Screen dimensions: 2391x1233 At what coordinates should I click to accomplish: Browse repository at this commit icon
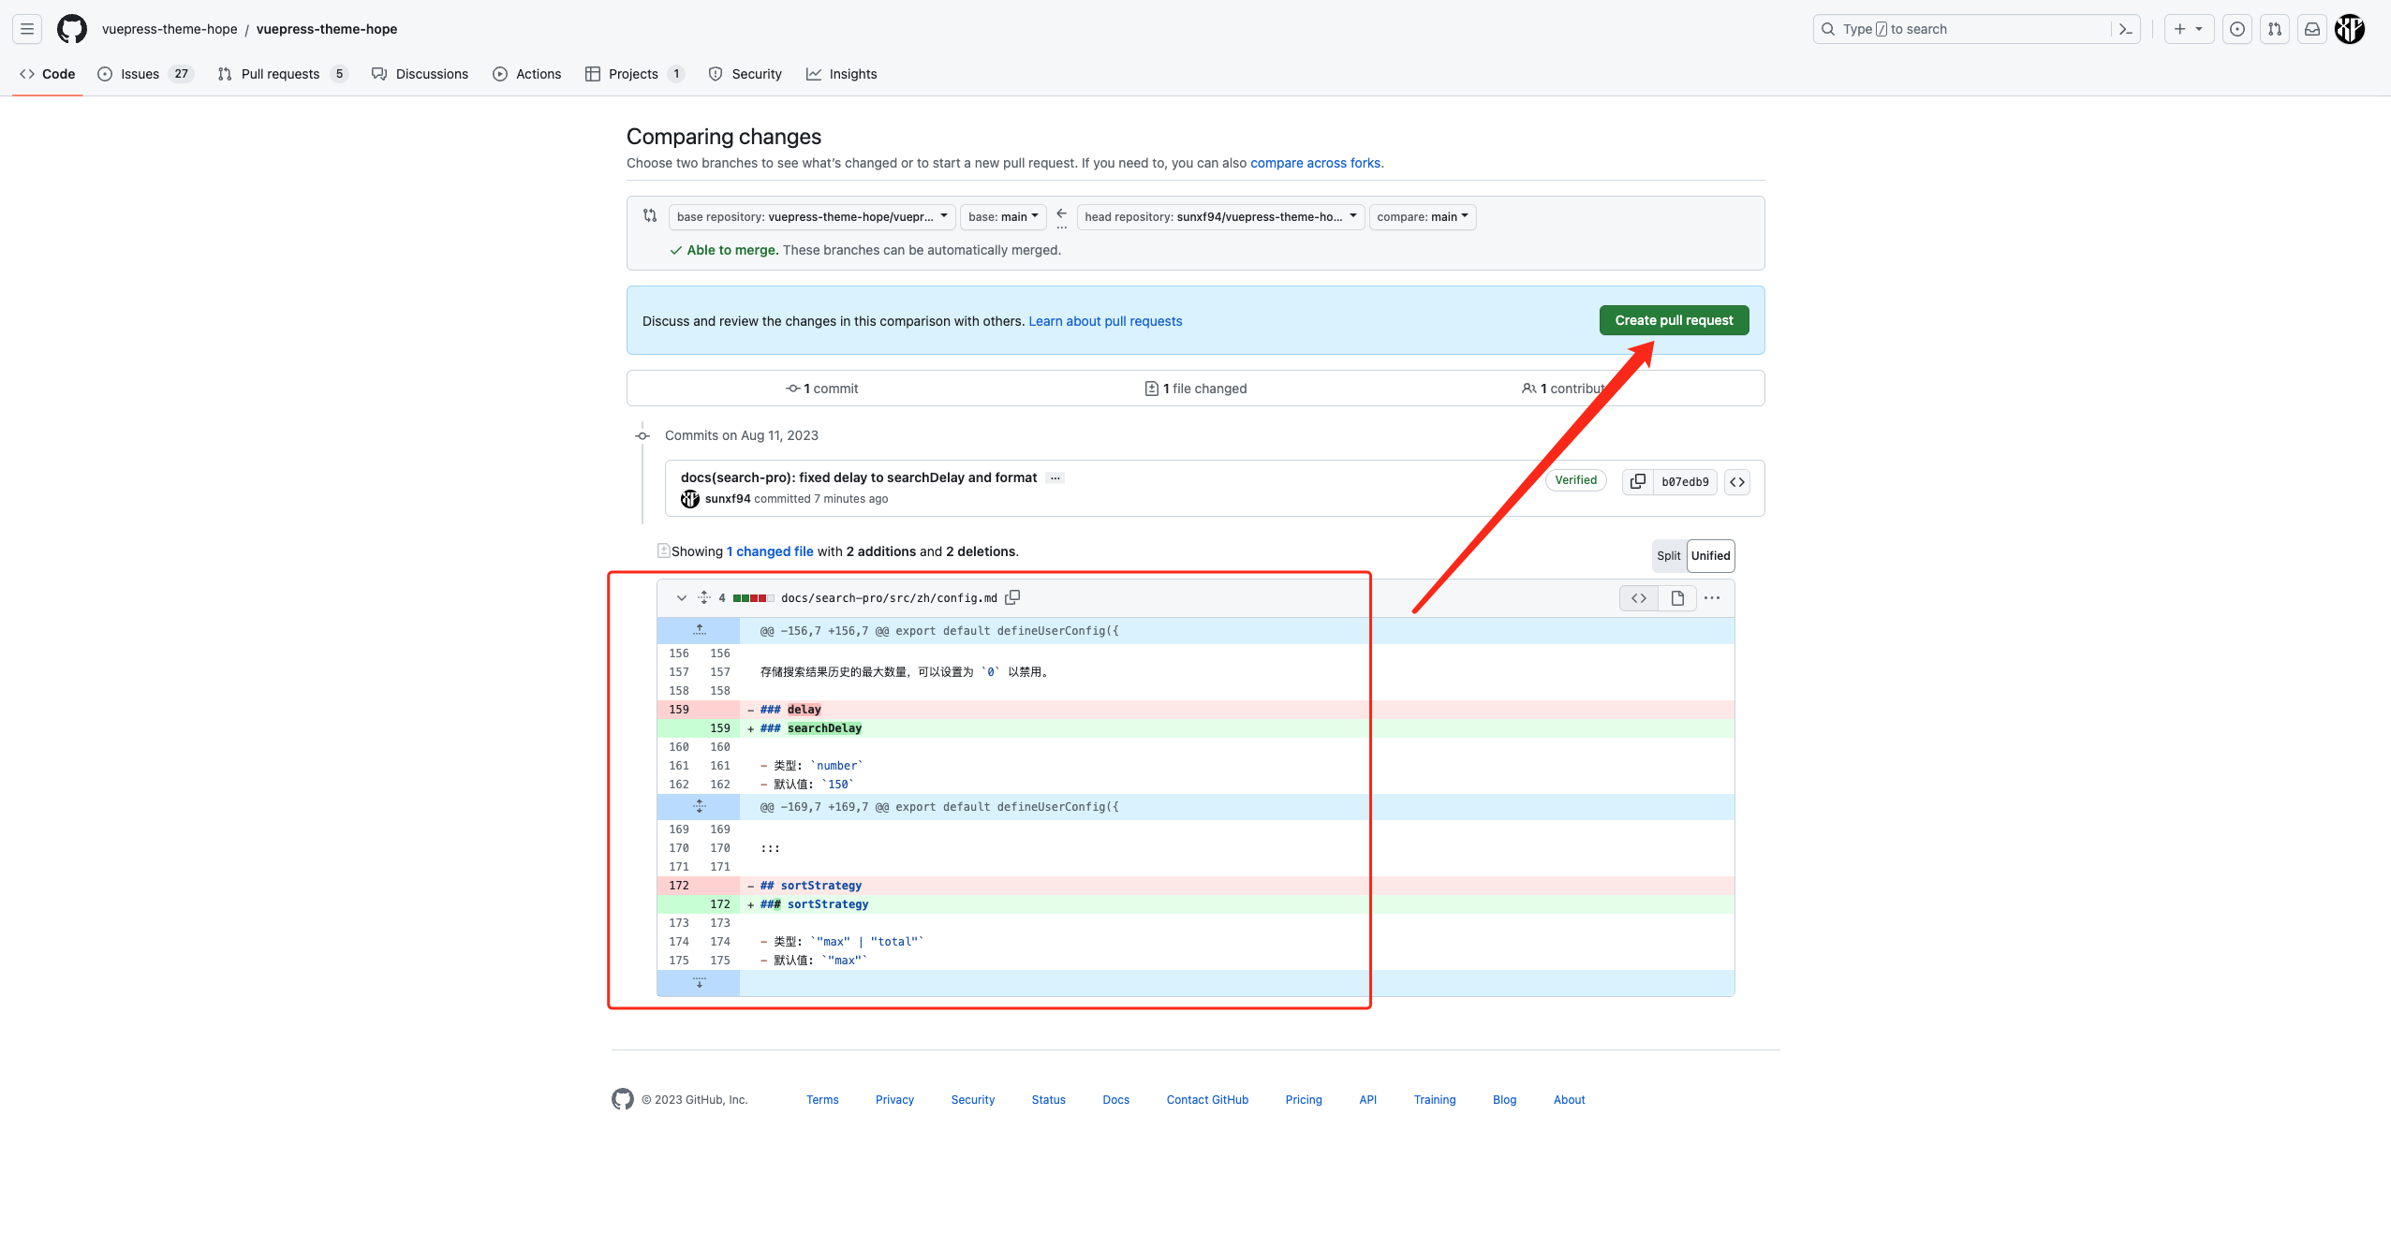tap(1737, 482)
